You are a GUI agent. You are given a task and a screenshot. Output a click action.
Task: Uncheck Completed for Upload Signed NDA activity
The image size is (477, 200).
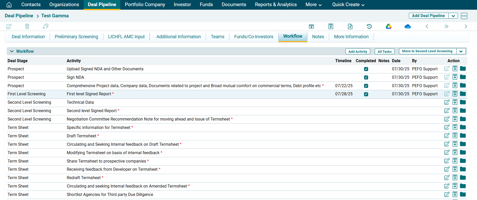pos(366,69)
